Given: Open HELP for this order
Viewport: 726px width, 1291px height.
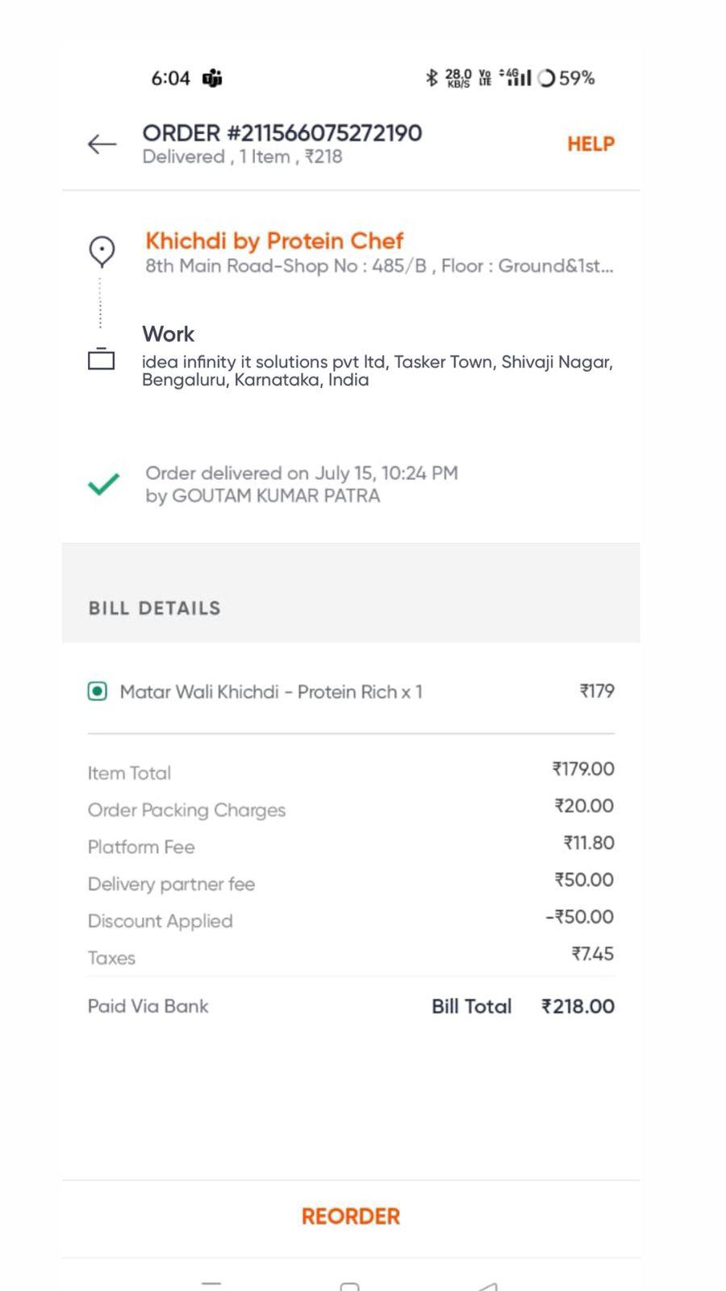Looking at the screenshot, I should pyautogui.click(x=590, y=144).
